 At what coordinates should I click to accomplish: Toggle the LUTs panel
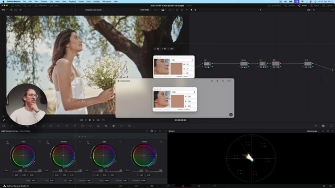[x=28, y=6]
